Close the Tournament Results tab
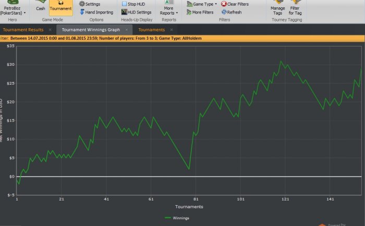The image size is (365, 226). tap(50, 30)
